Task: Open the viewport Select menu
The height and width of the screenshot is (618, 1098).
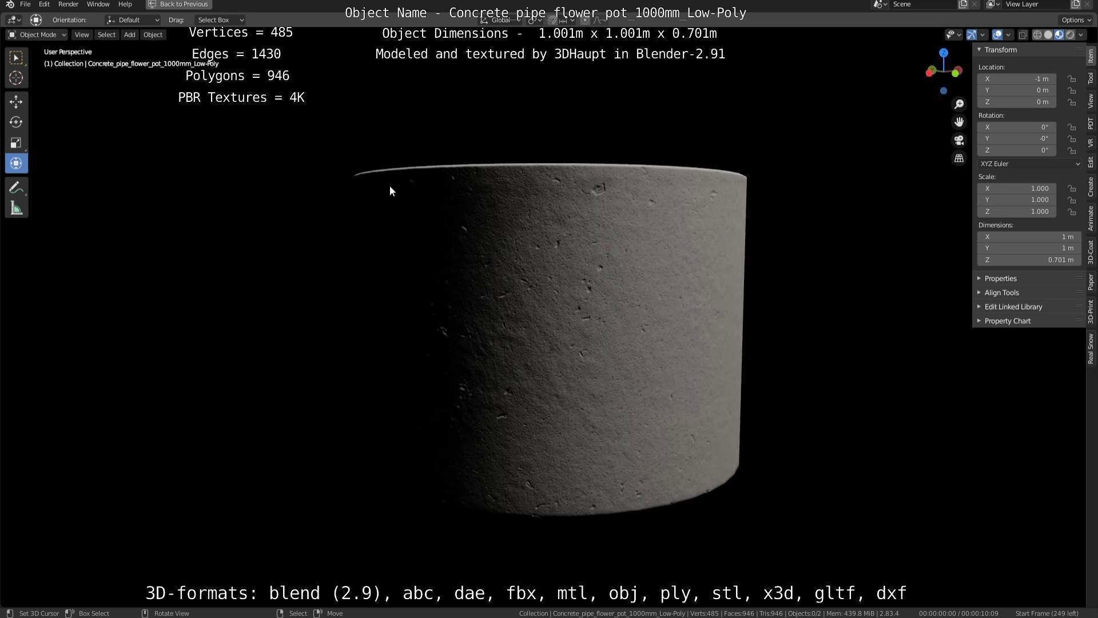Action: point(106,35)
